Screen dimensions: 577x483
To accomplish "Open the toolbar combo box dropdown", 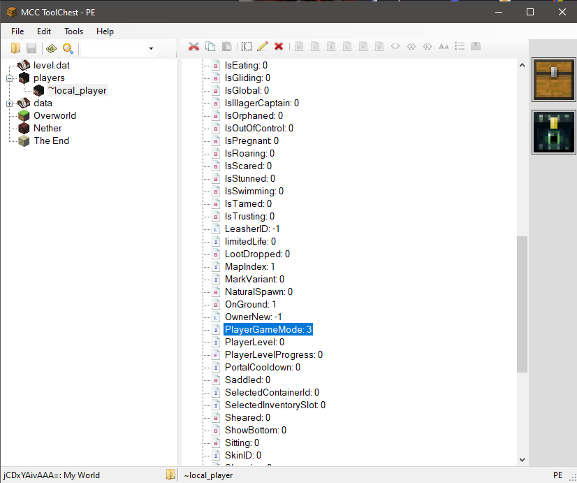I will [151, 48].
